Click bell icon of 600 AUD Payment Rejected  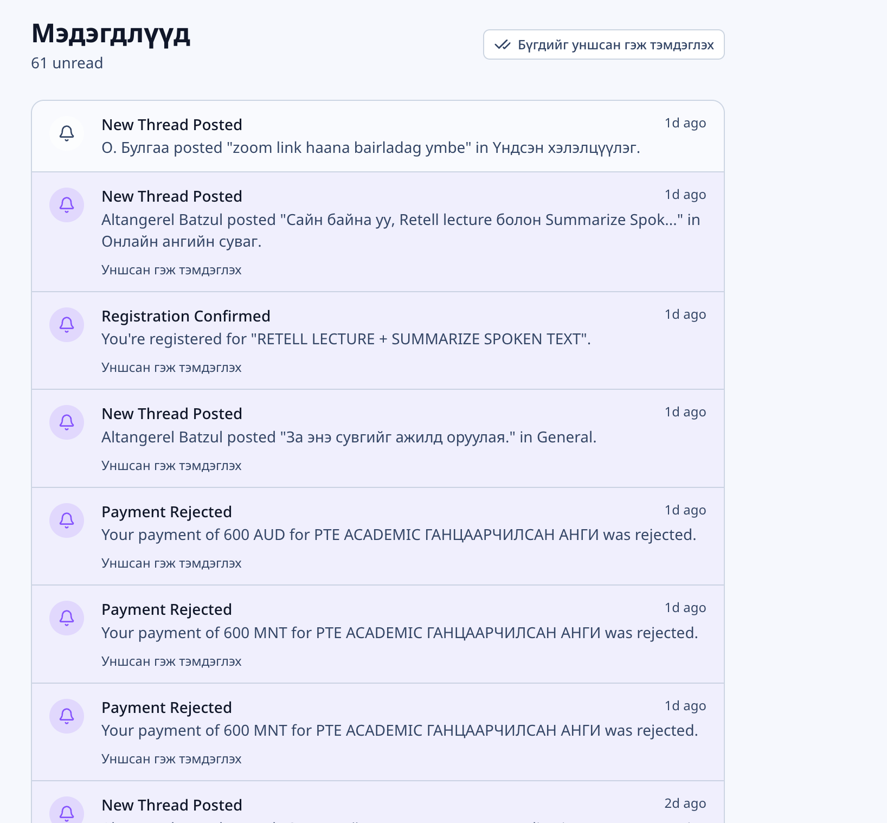[67, 520]
